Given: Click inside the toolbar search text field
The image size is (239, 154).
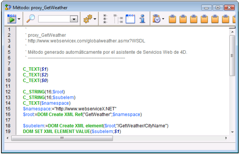Looking at the screenshot, I should (x=54, y=19).
